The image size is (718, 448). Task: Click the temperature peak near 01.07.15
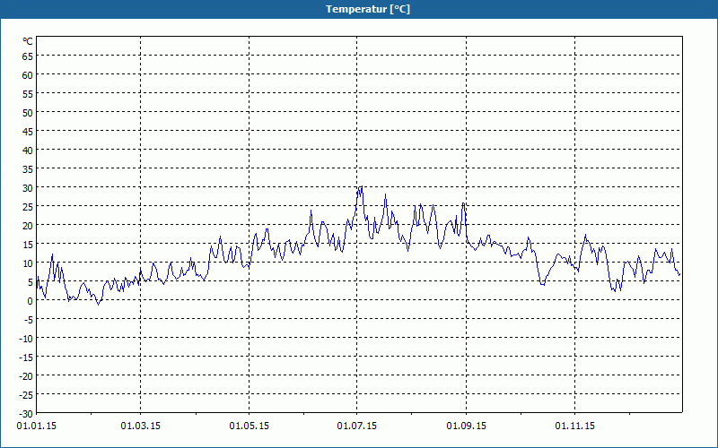click(x=362, y=186)
